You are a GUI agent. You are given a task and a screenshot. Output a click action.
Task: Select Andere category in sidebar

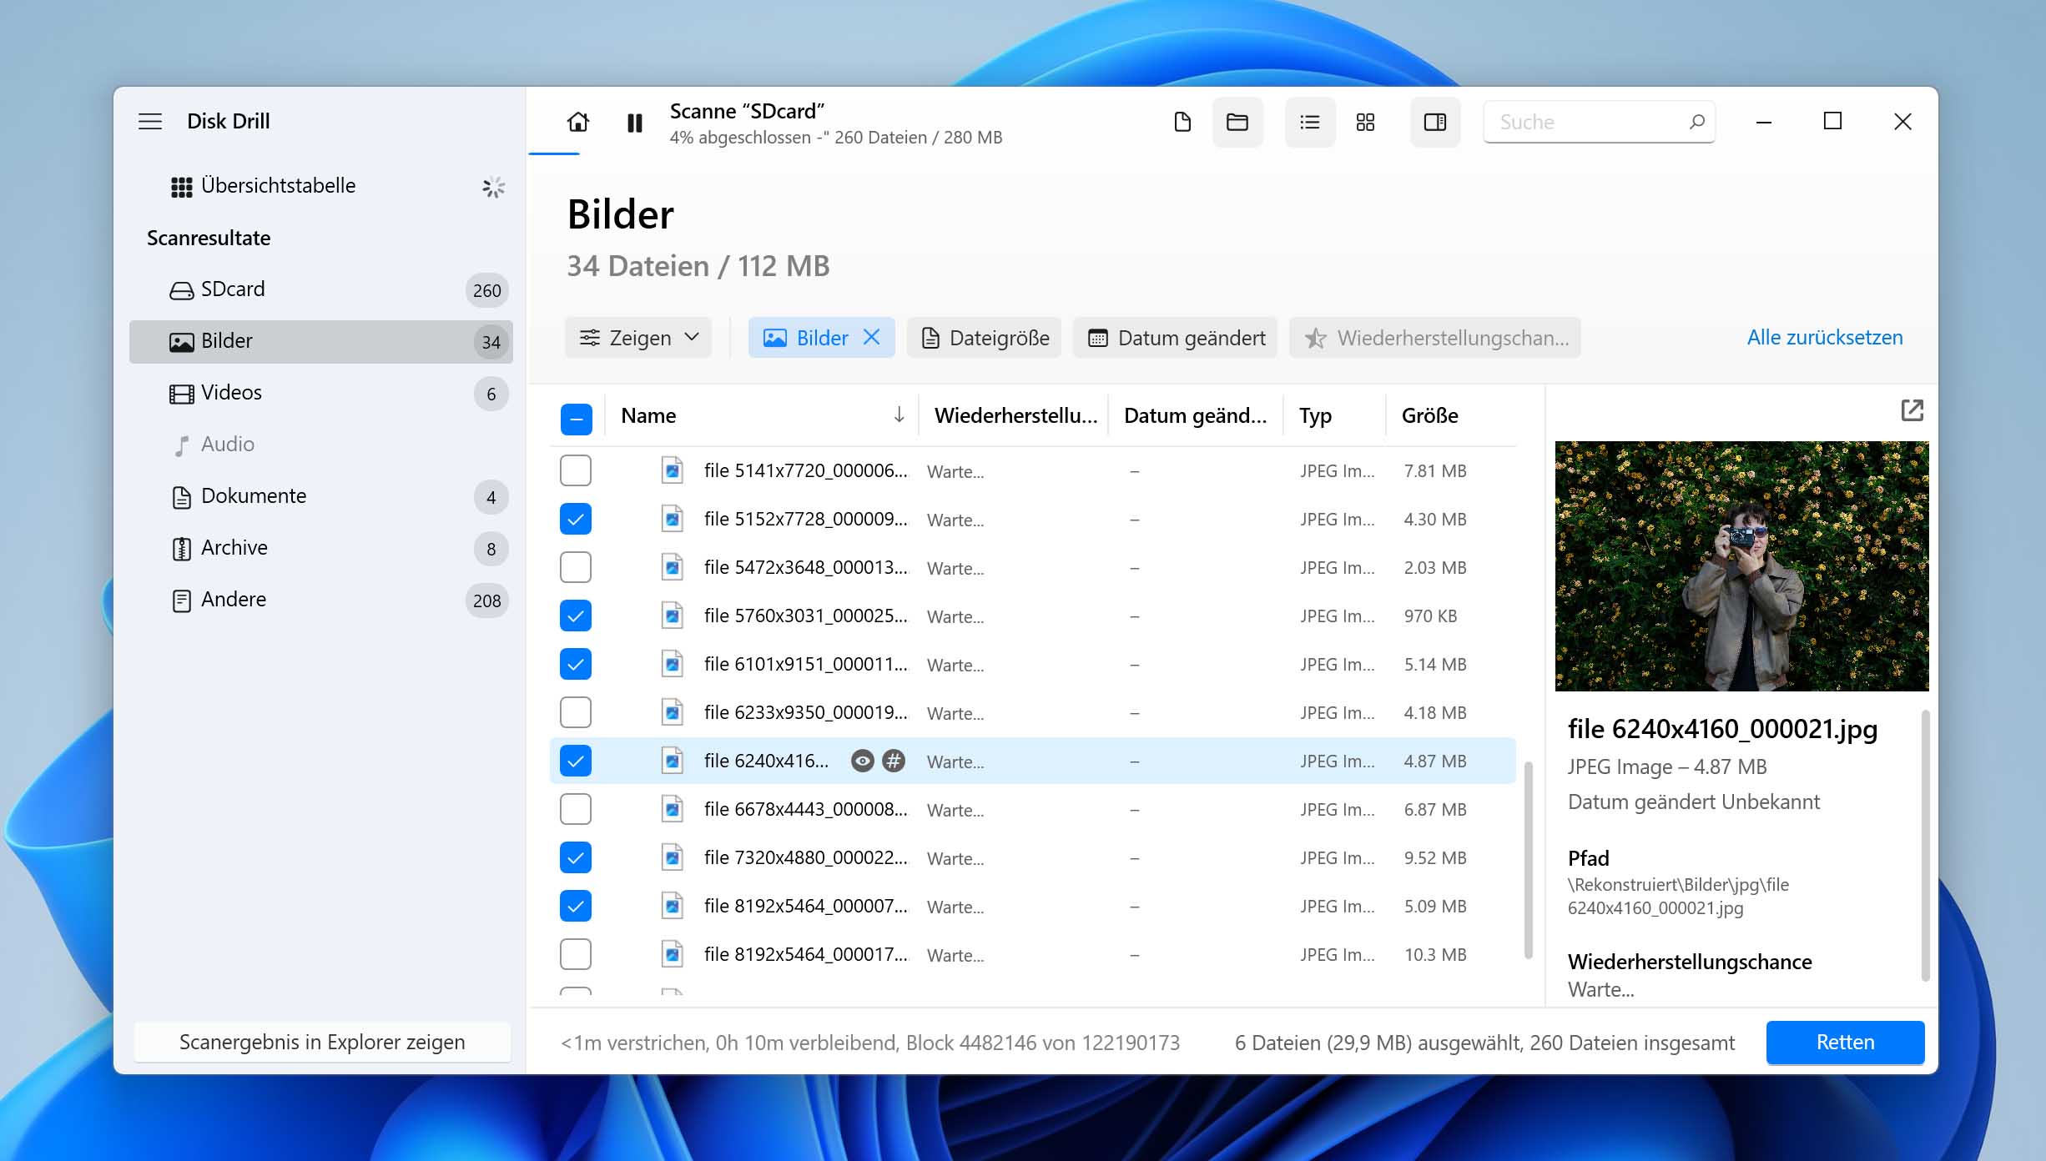[x=320, y=600]
